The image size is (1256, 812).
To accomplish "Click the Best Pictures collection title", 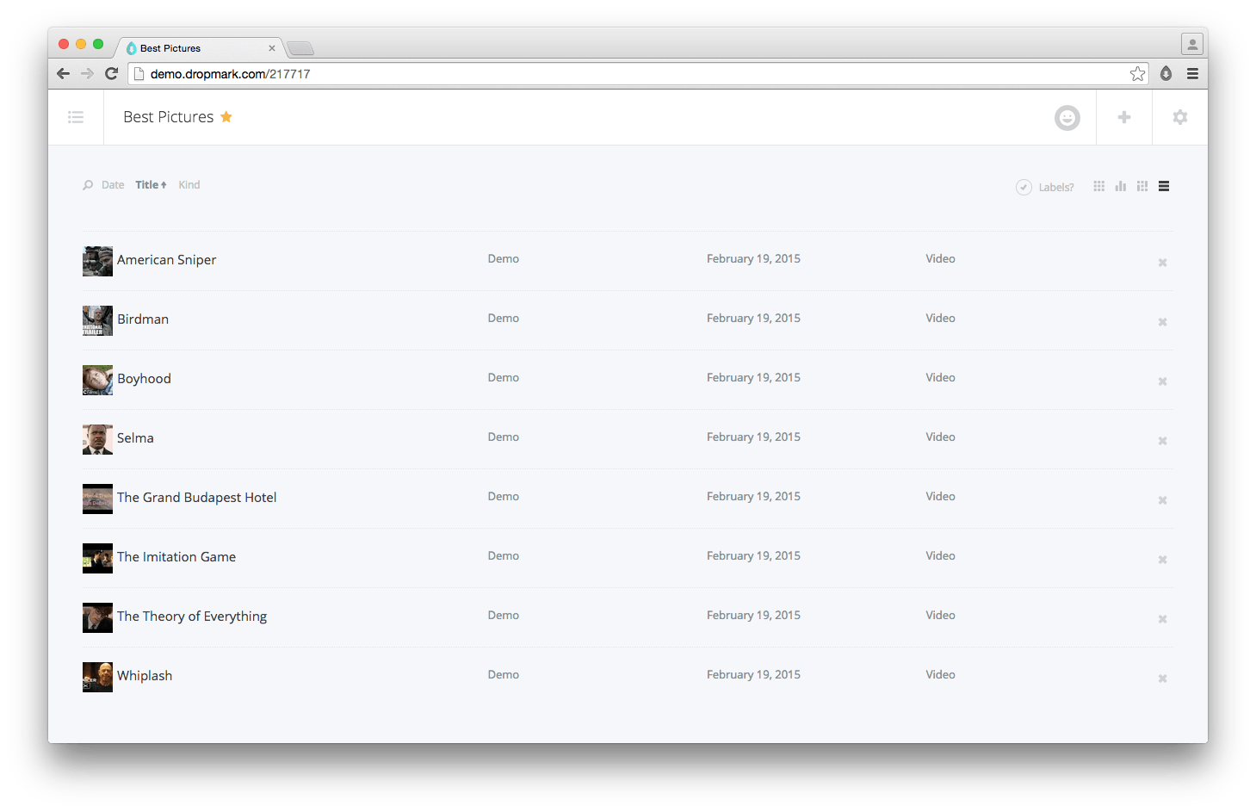I will click(168, 117).
